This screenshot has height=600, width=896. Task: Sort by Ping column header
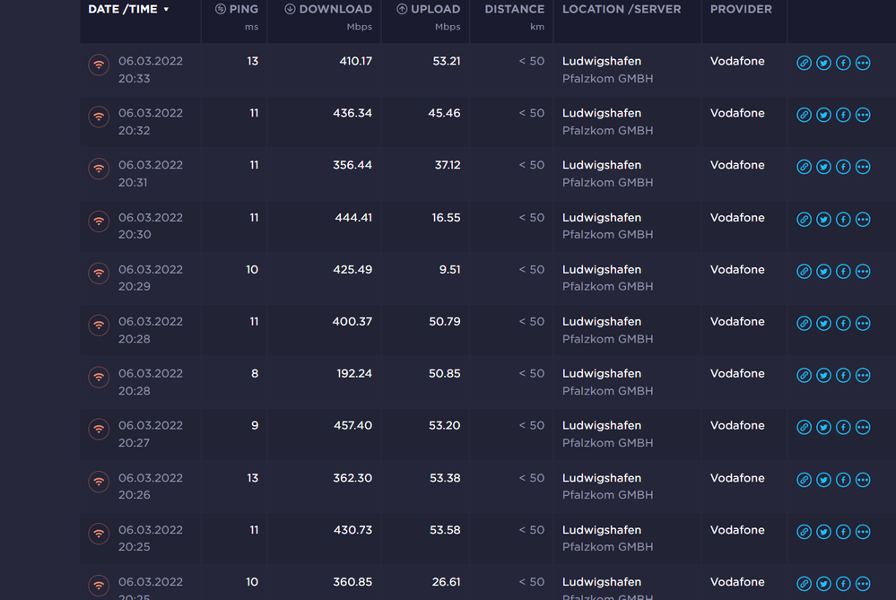point(237,9)
